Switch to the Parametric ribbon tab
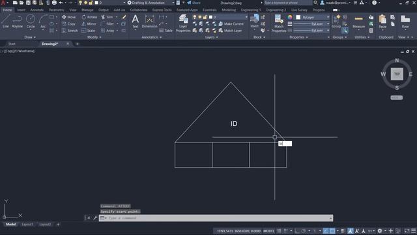The height and width of the screenshot is (235, 417). point(57,10)
